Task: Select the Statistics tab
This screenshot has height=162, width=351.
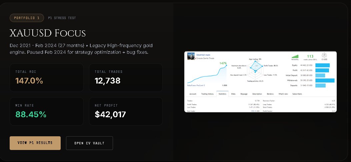Action: pos(223,94)
